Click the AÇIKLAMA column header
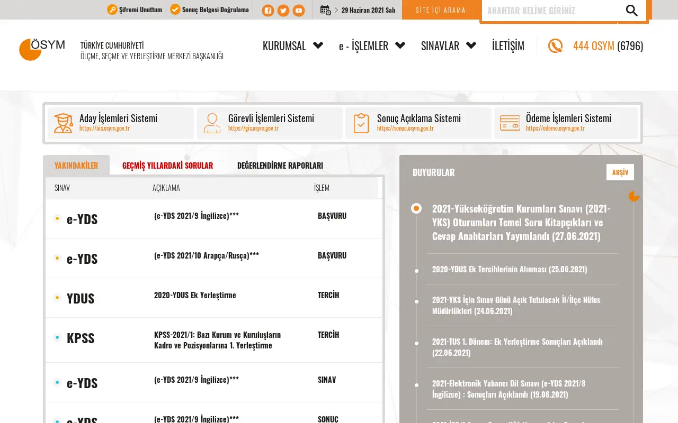 (x=166, y=188)
